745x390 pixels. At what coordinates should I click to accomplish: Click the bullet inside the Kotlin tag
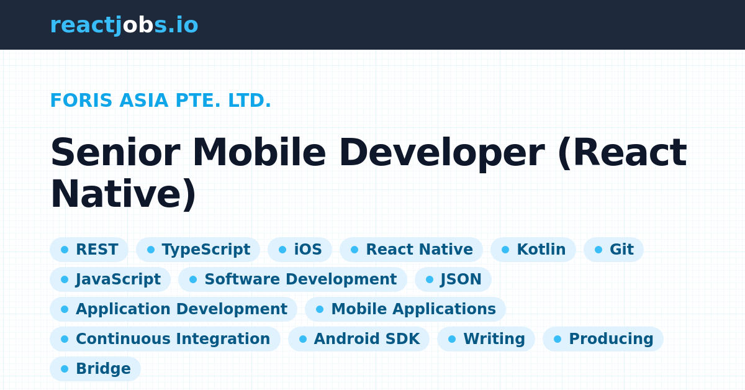(x=504, y=249)
